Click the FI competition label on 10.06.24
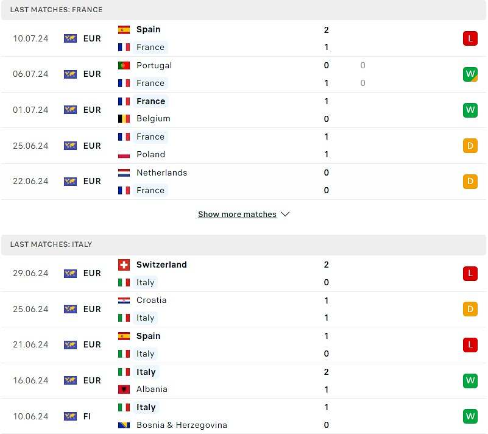Screen dimensions: 488x434 click(x=87, y=416)
